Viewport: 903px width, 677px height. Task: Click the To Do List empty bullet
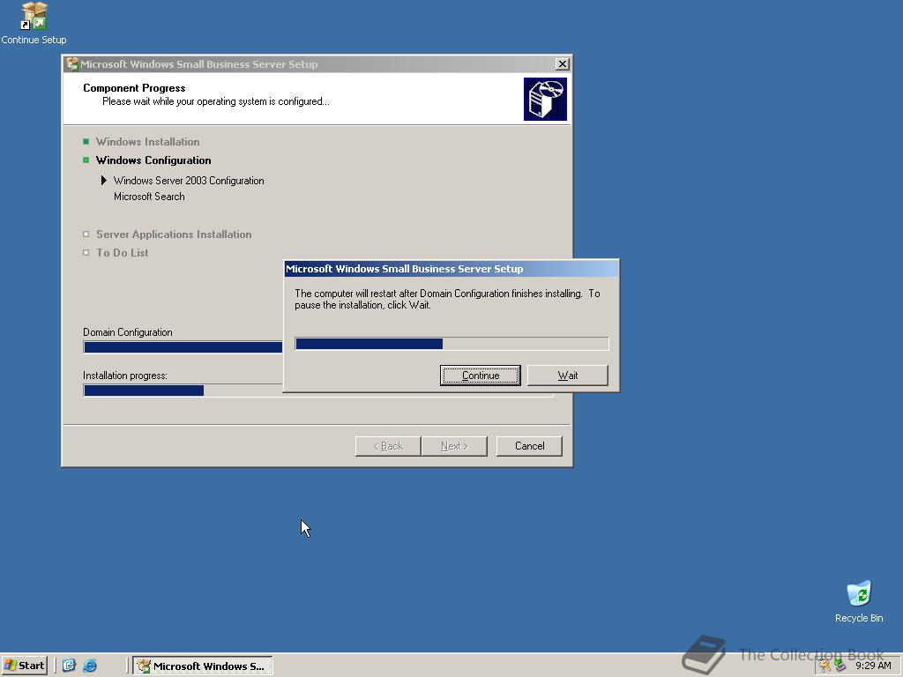[x=86, y=253]
